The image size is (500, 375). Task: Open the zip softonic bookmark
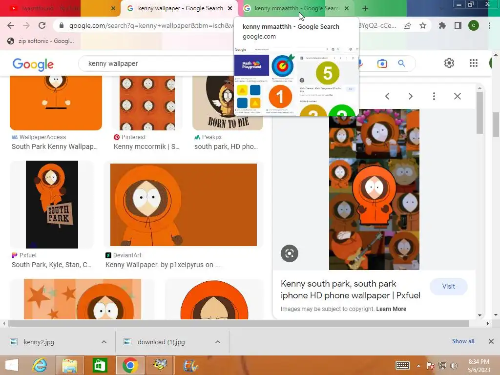point(41,41)
